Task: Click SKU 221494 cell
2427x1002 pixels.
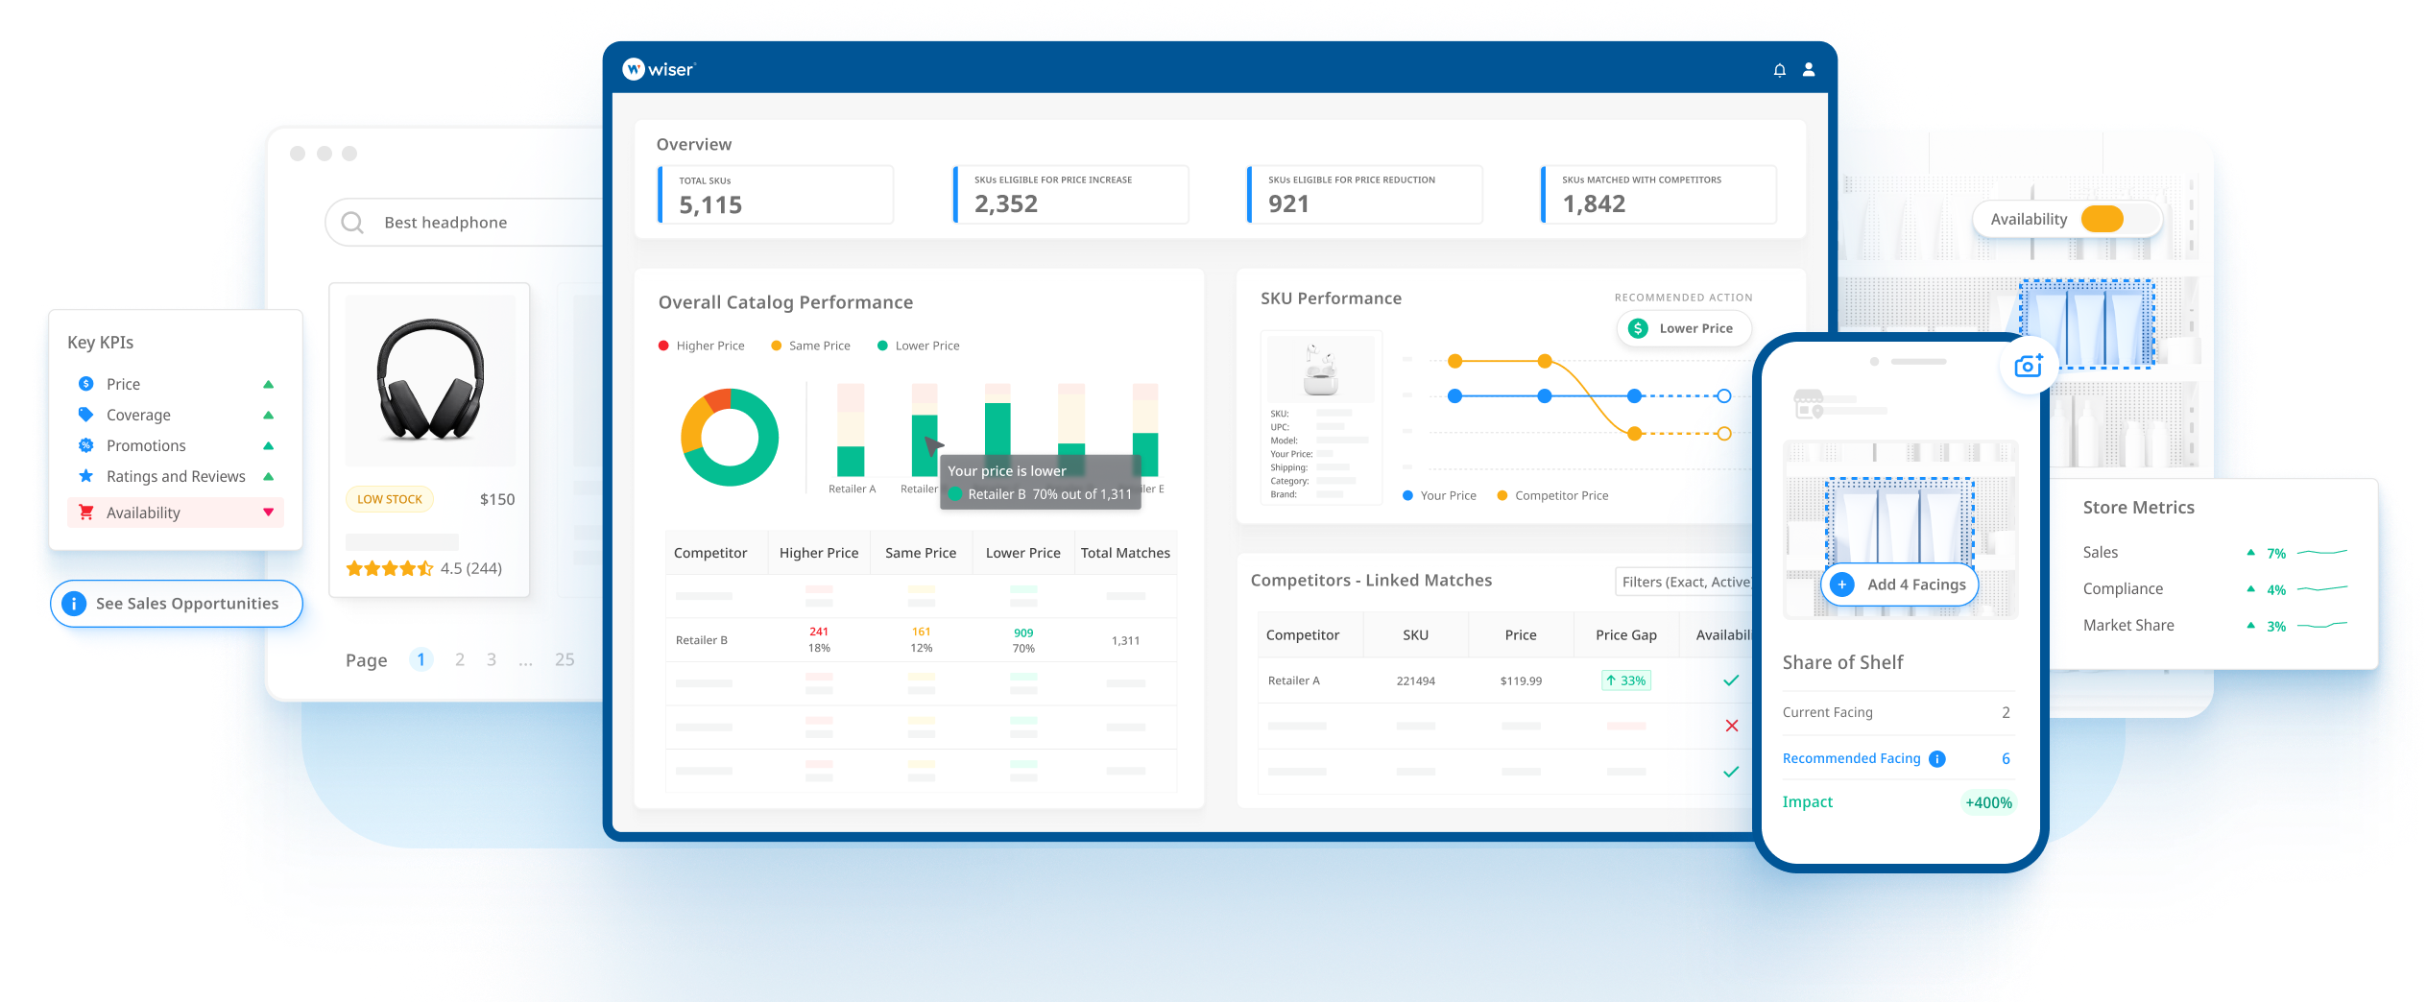Action: tap(1415, 680)
